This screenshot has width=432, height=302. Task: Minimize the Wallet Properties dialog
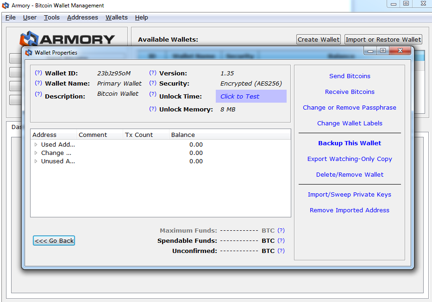pyautogui.click(x=370, y=51)
